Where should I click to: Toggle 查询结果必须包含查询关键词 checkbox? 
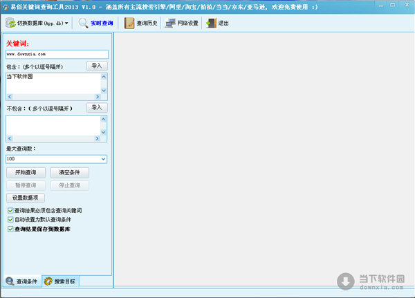(10, 210)
